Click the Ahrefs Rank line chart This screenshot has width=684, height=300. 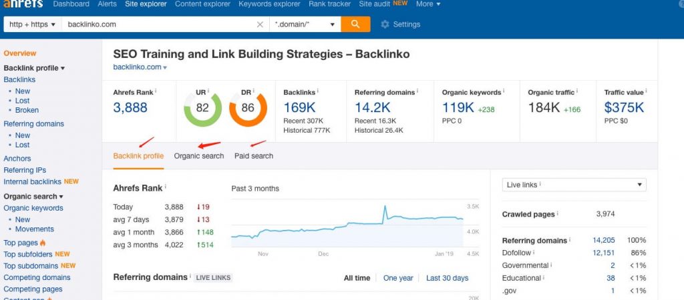point(347,224)
